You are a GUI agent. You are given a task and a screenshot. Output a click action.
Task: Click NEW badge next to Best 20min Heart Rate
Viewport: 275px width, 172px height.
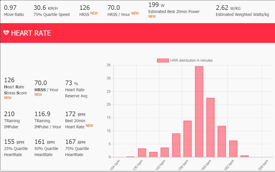click(89, 126)
